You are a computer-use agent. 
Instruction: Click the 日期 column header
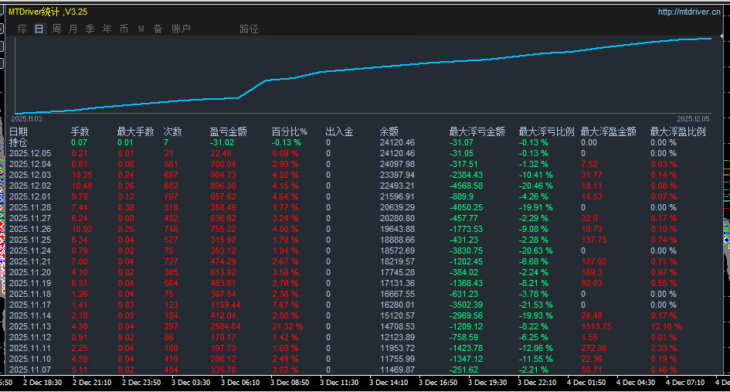19,132
